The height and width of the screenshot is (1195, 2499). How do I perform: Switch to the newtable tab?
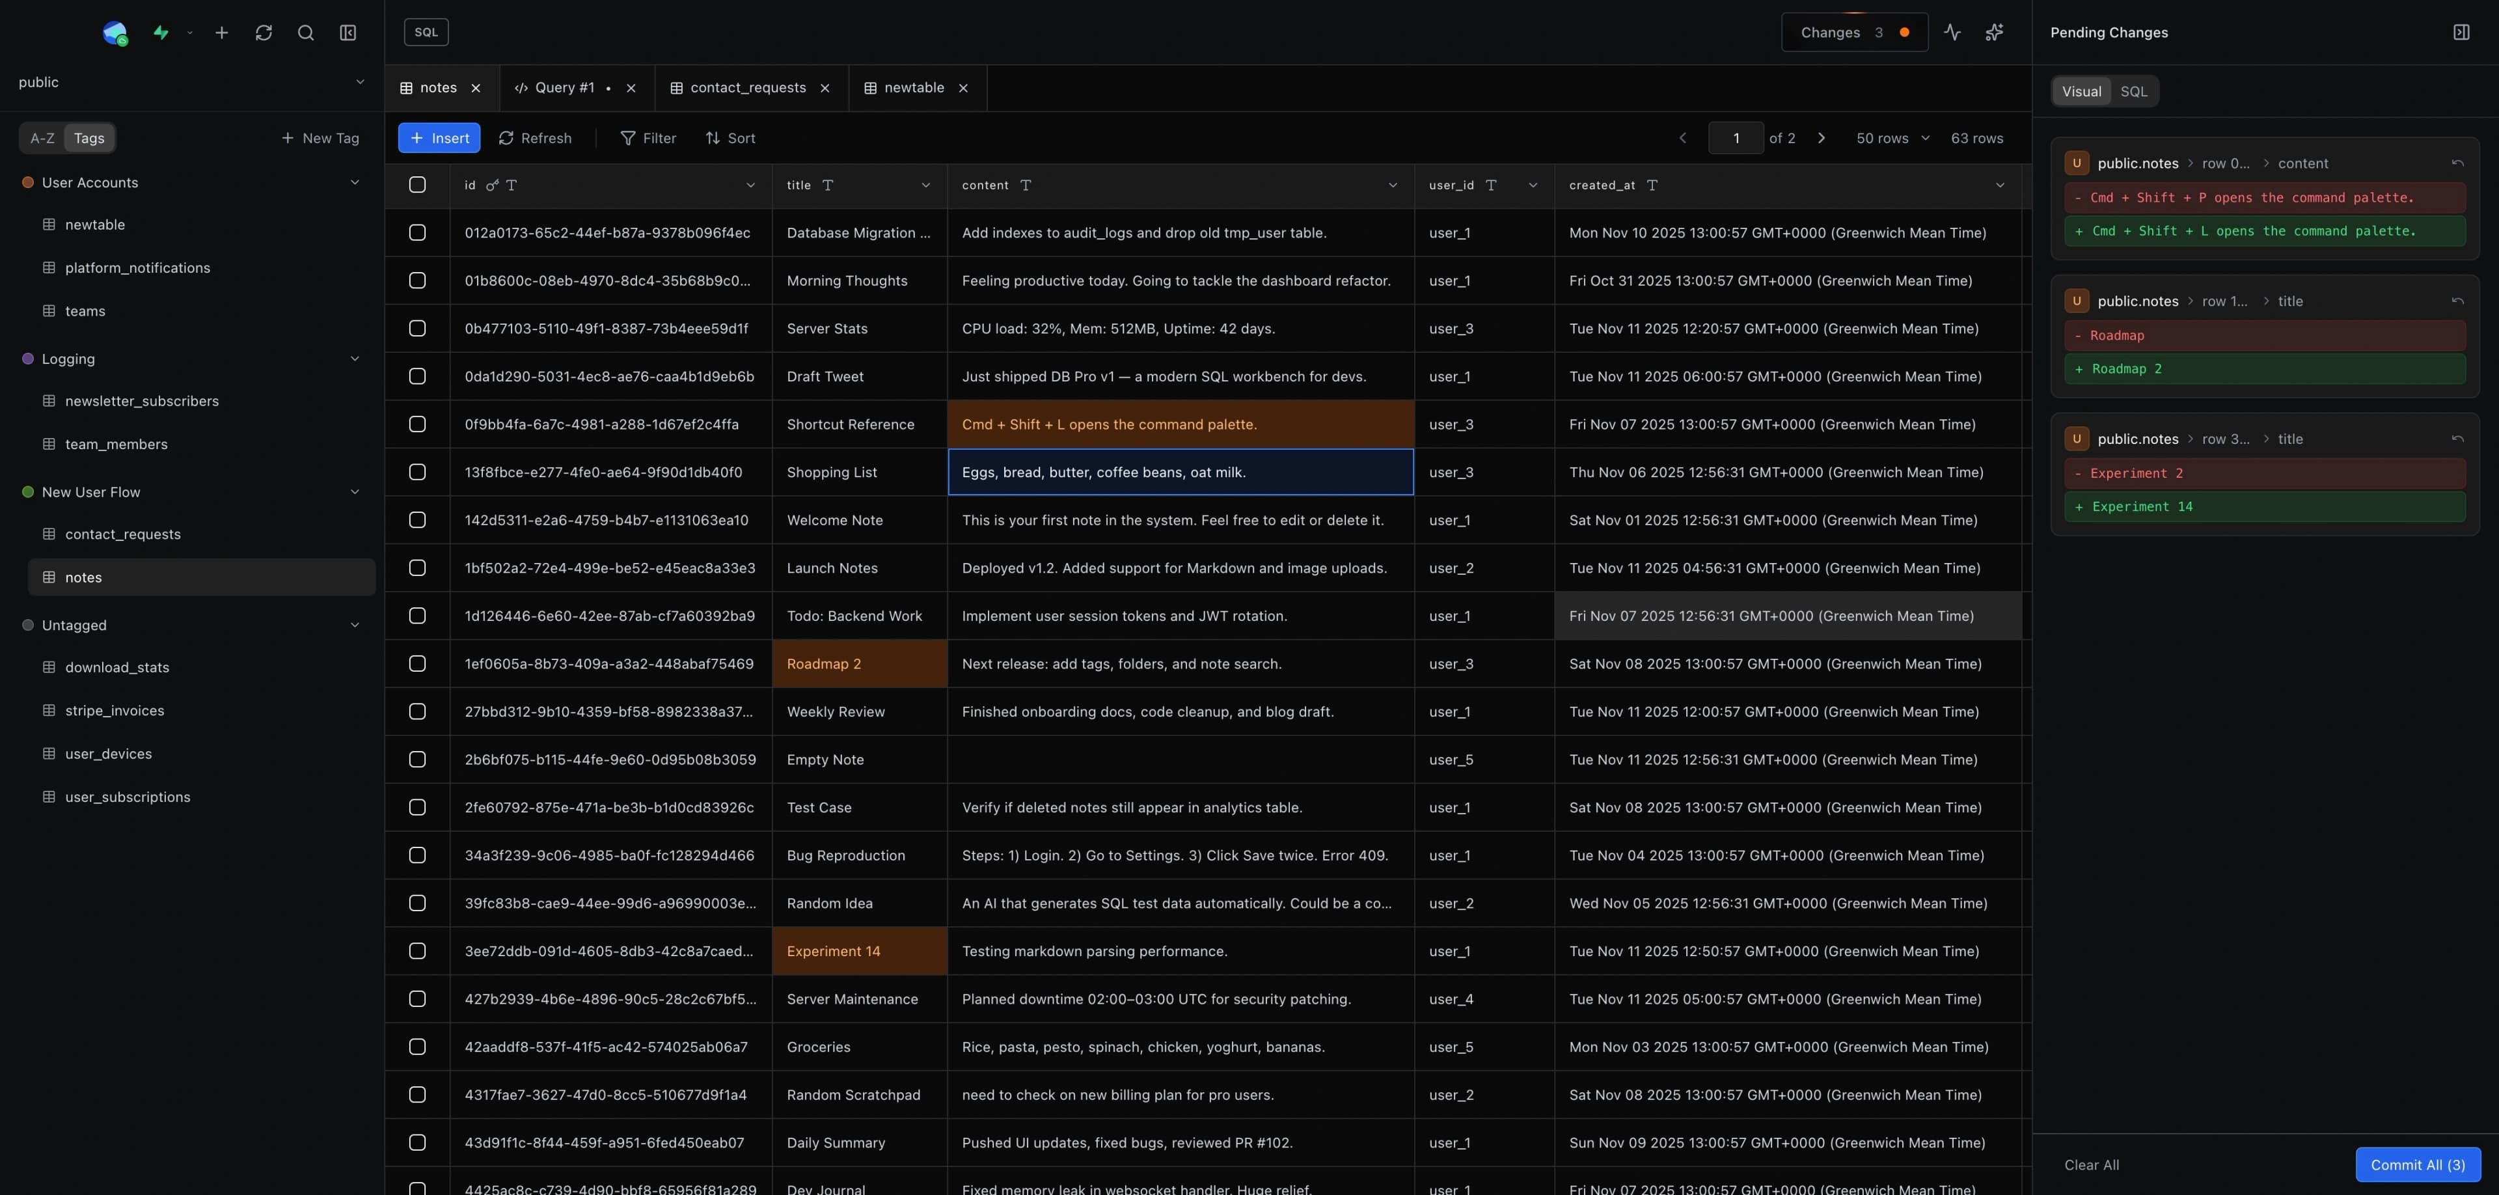pyautogui.click(x=913, y=87)
